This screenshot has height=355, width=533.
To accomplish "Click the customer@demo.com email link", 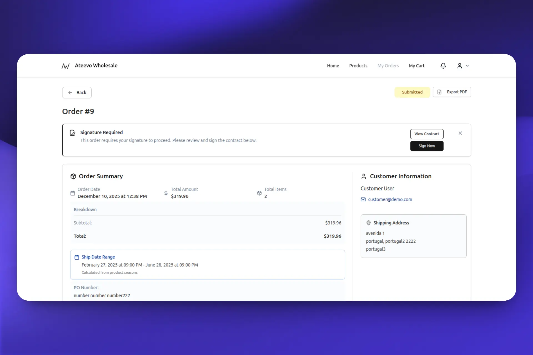I will (x=390, y=199).
